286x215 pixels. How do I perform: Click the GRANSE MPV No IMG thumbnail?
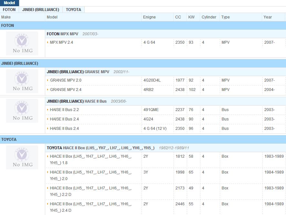coord(22,81)
